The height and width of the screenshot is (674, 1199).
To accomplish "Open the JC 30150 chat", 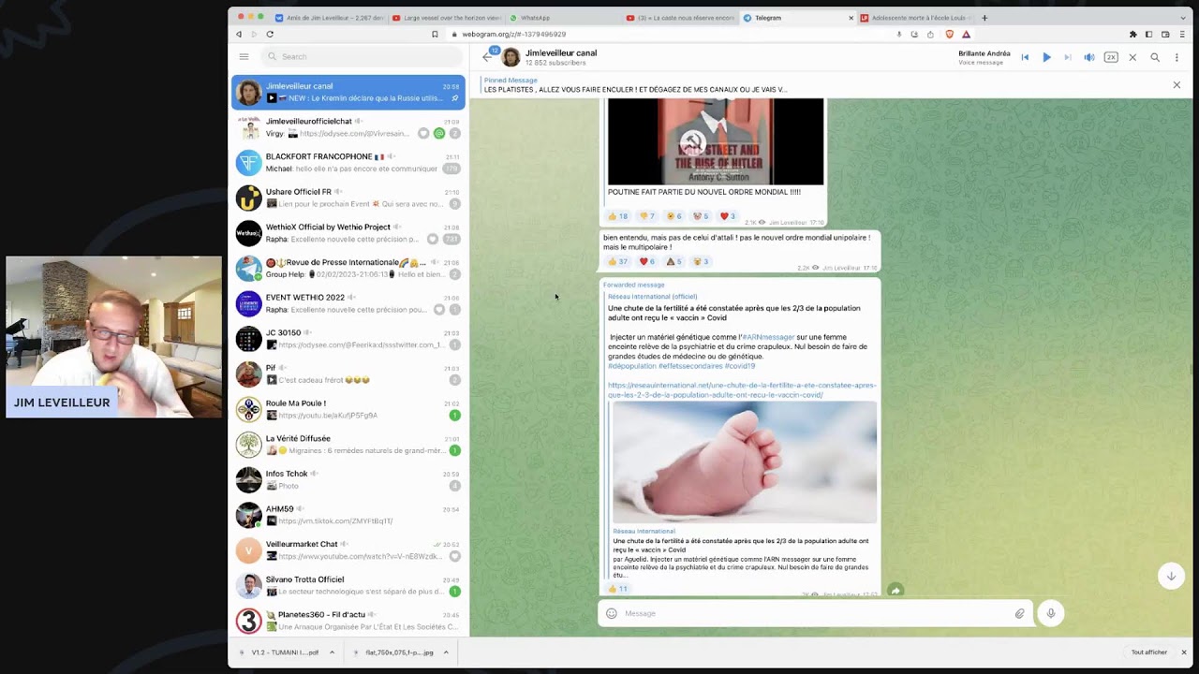I will pos(348,339).
